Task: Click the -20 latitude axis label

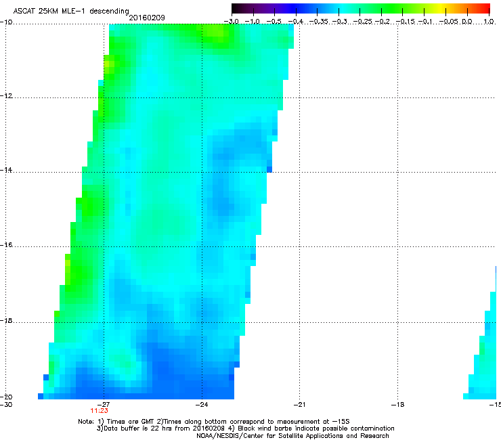Action: (6, 397)
